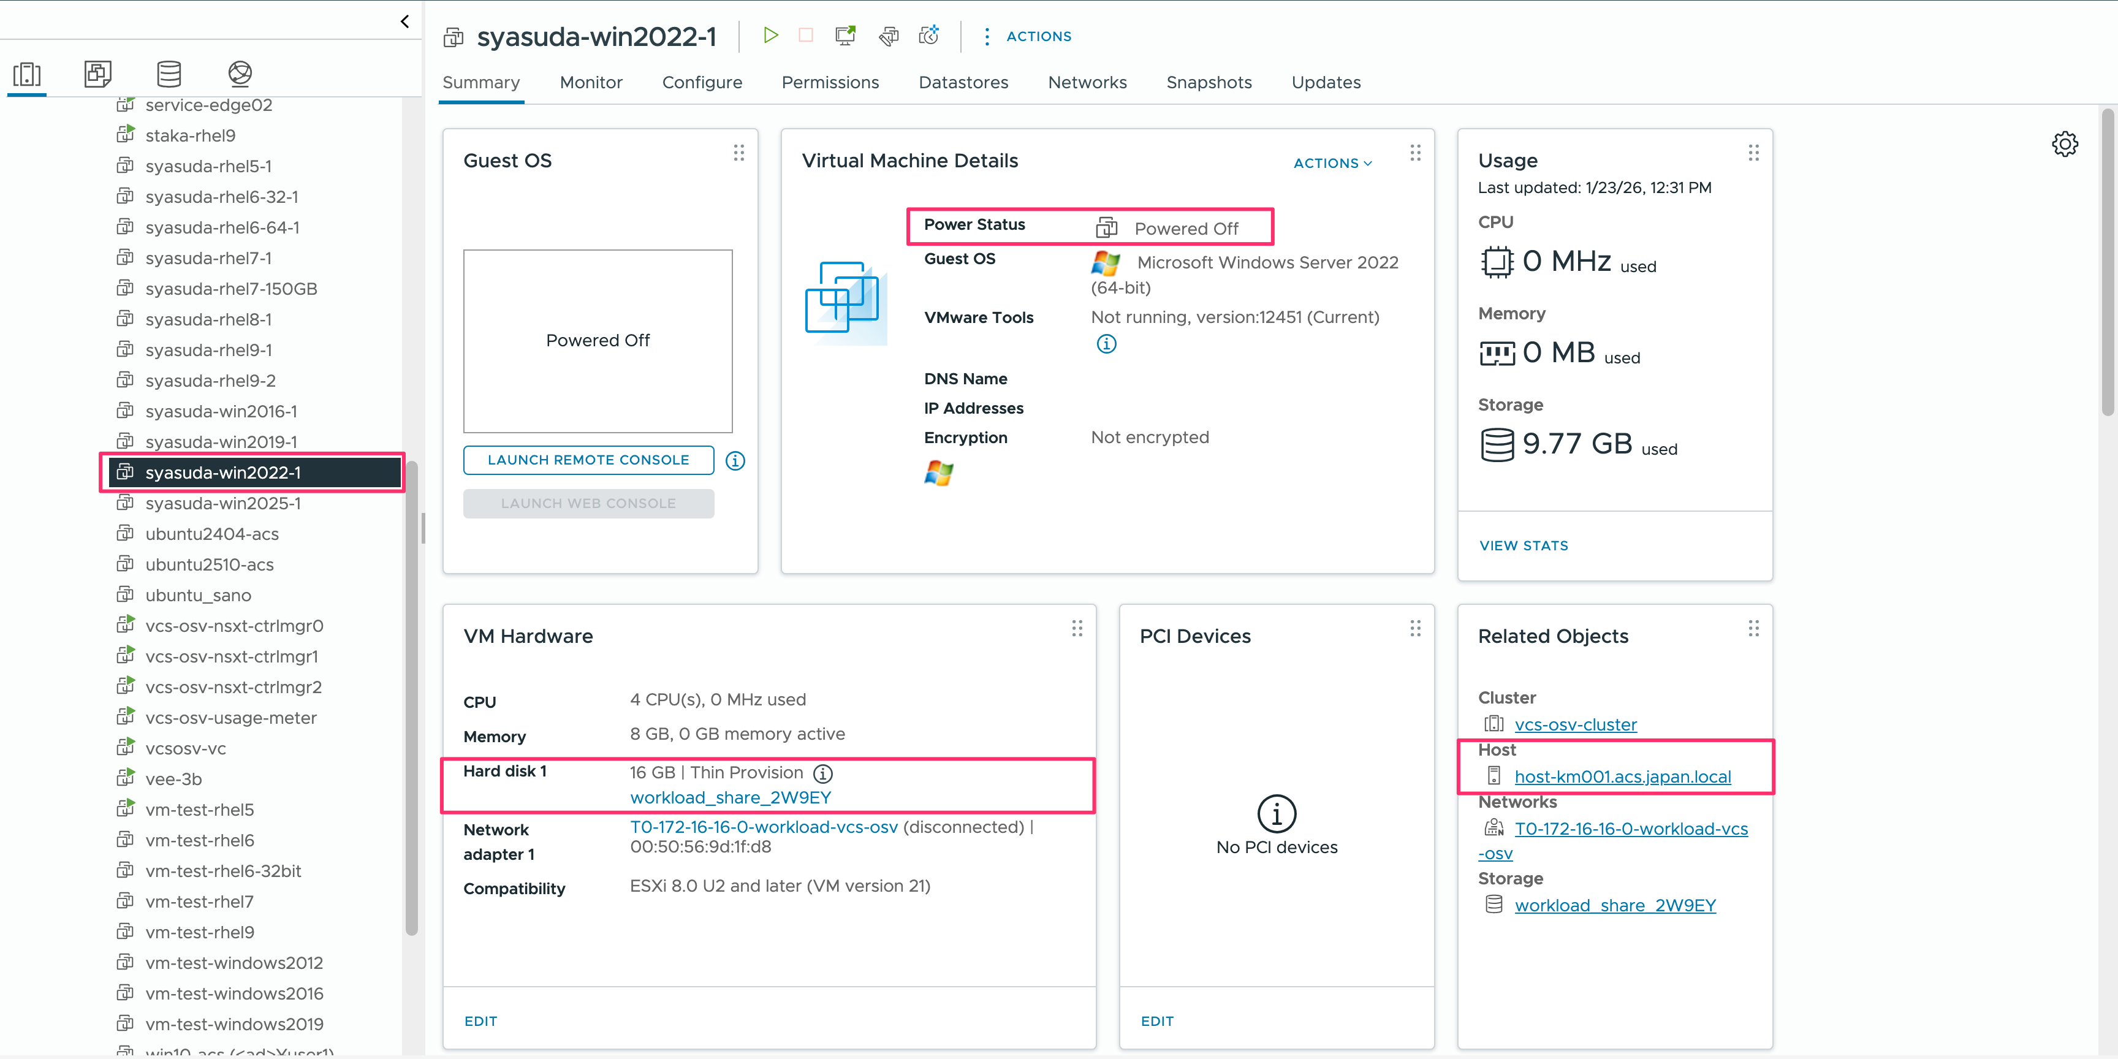This screenshot has width=2118, height=1059.
Task: Open the VMs and Templates inventory view
Action: pos(98,74)
